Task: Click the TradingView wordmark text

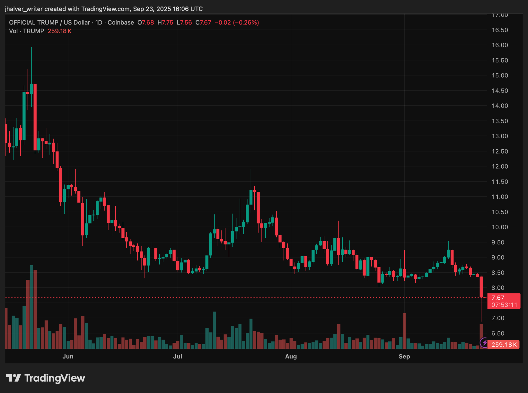Action: pyautogui.click(x=55, y=378)
